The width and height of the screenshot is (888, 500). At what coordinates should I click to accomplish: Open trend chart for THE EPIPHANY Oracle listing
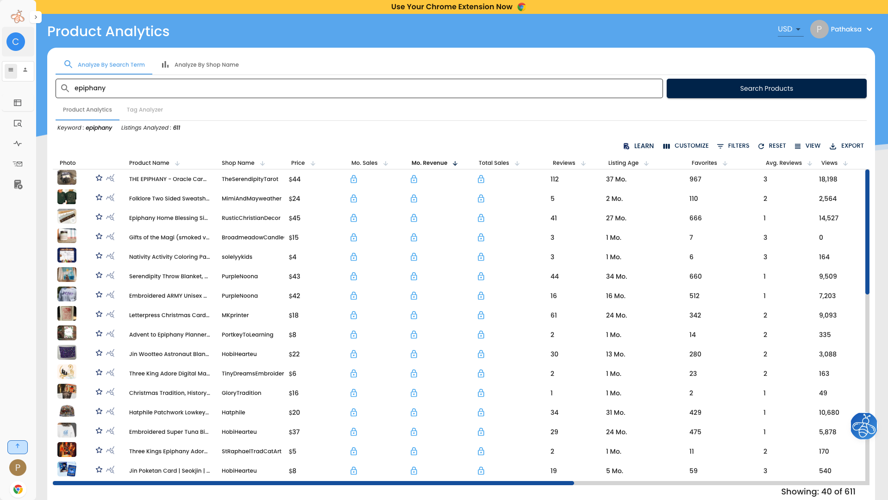110,178
